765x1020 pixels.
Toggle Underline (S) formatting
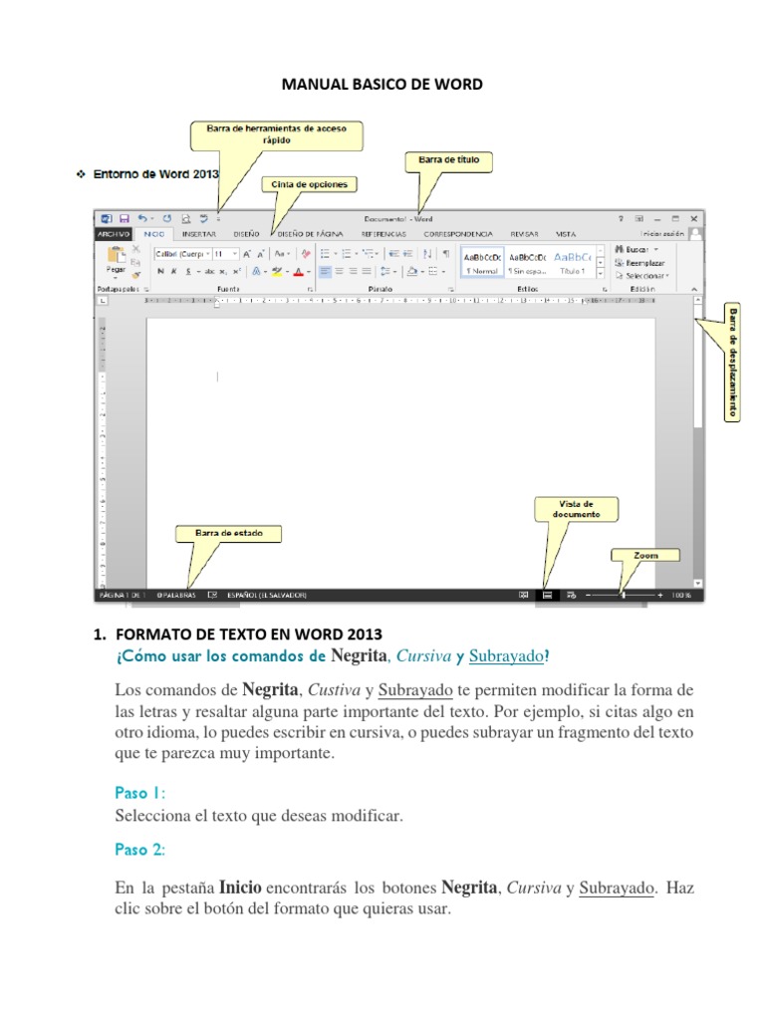[x=188, y=272]
